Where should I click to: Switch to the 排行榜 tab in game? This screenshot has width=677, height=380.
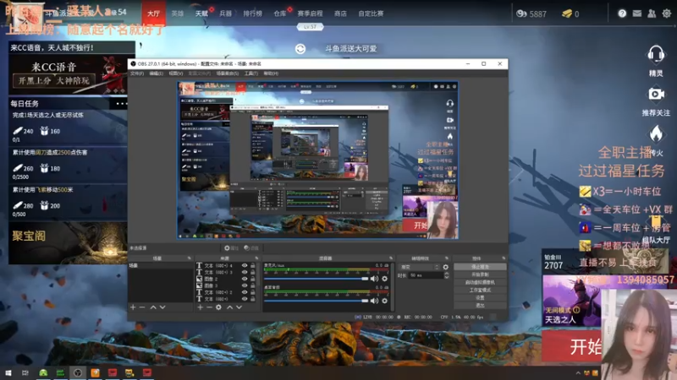click(252, 14)
